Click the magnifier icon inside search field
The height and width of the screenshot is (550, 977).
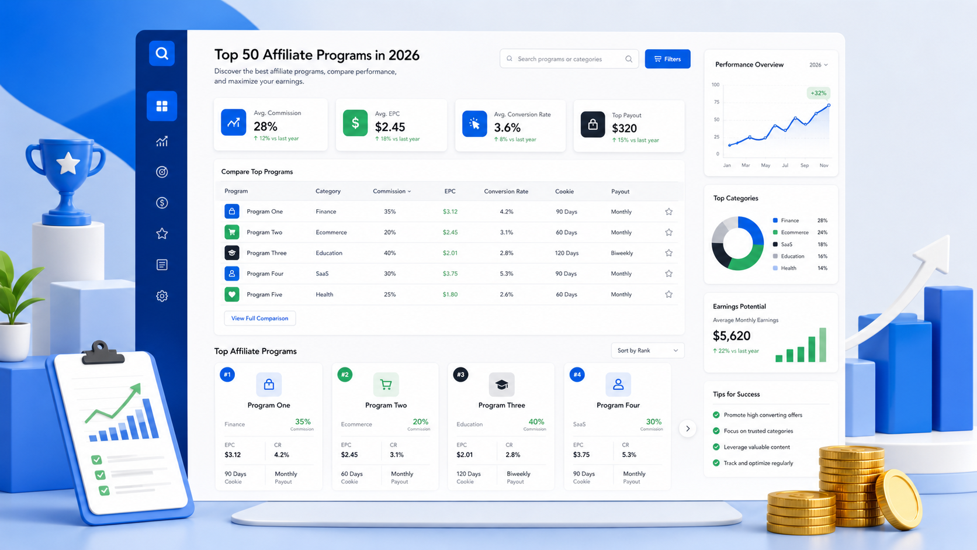tap(629, 59)
